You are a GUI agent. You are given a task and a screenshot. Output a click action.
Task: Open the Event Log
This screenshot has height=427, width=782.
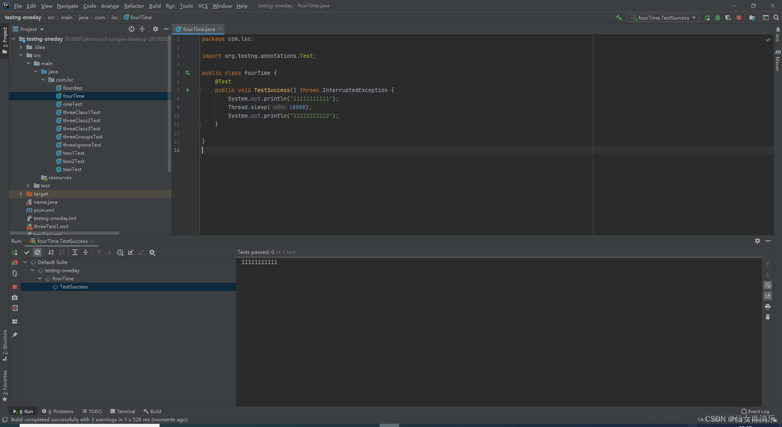click(x=755, y=412)
